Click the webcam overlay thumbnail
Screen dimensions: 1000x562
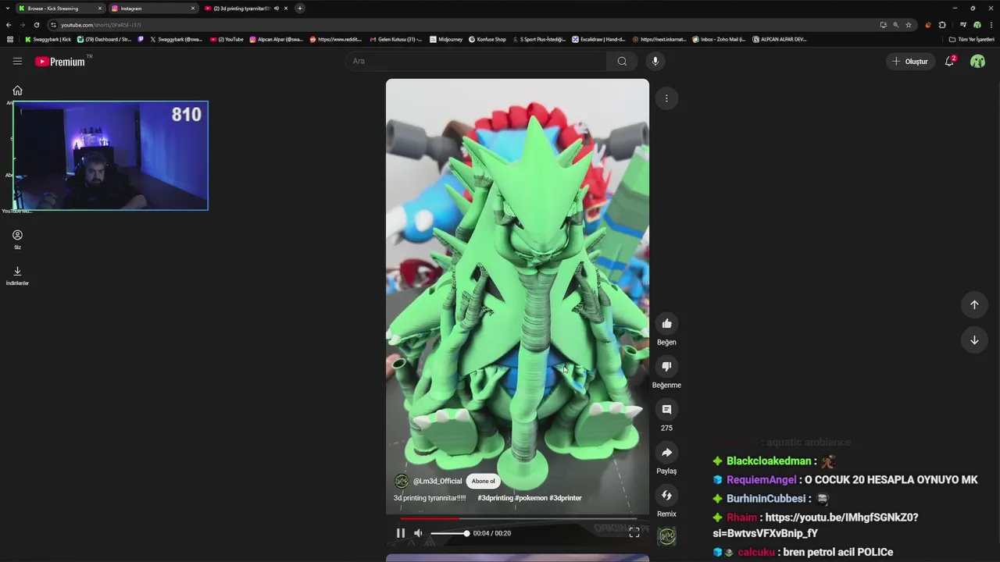[x=110, y=155]
